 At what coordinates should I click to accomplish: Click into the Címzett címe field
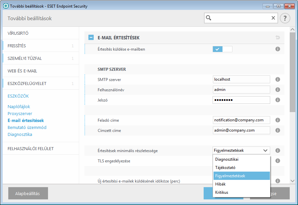coord(241,130)
